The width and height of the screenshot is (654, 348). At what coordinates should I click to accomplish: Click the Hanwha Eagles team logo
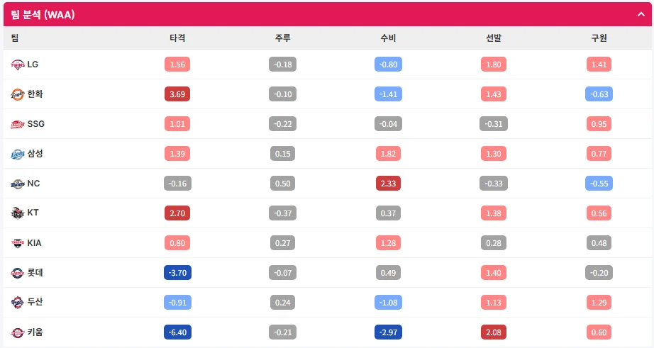(18, 94)
